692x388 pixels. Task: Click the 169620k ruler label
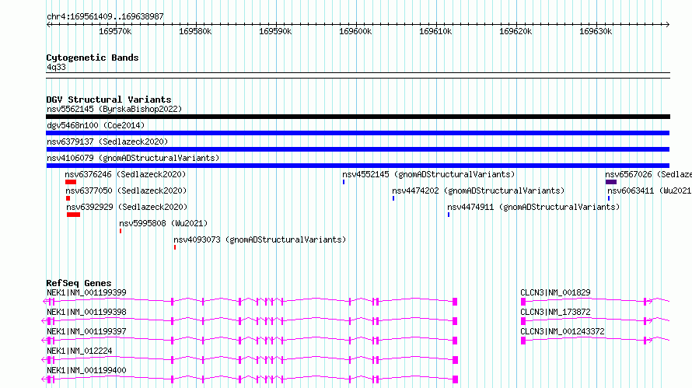point(516,31)
